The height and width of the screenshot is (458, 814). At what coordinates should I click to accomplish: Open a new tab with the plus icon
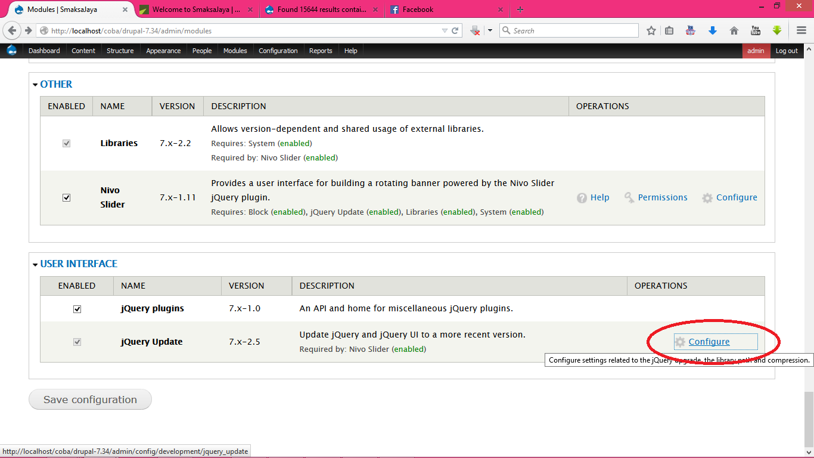pyautogui.click(x=520, y=10)
